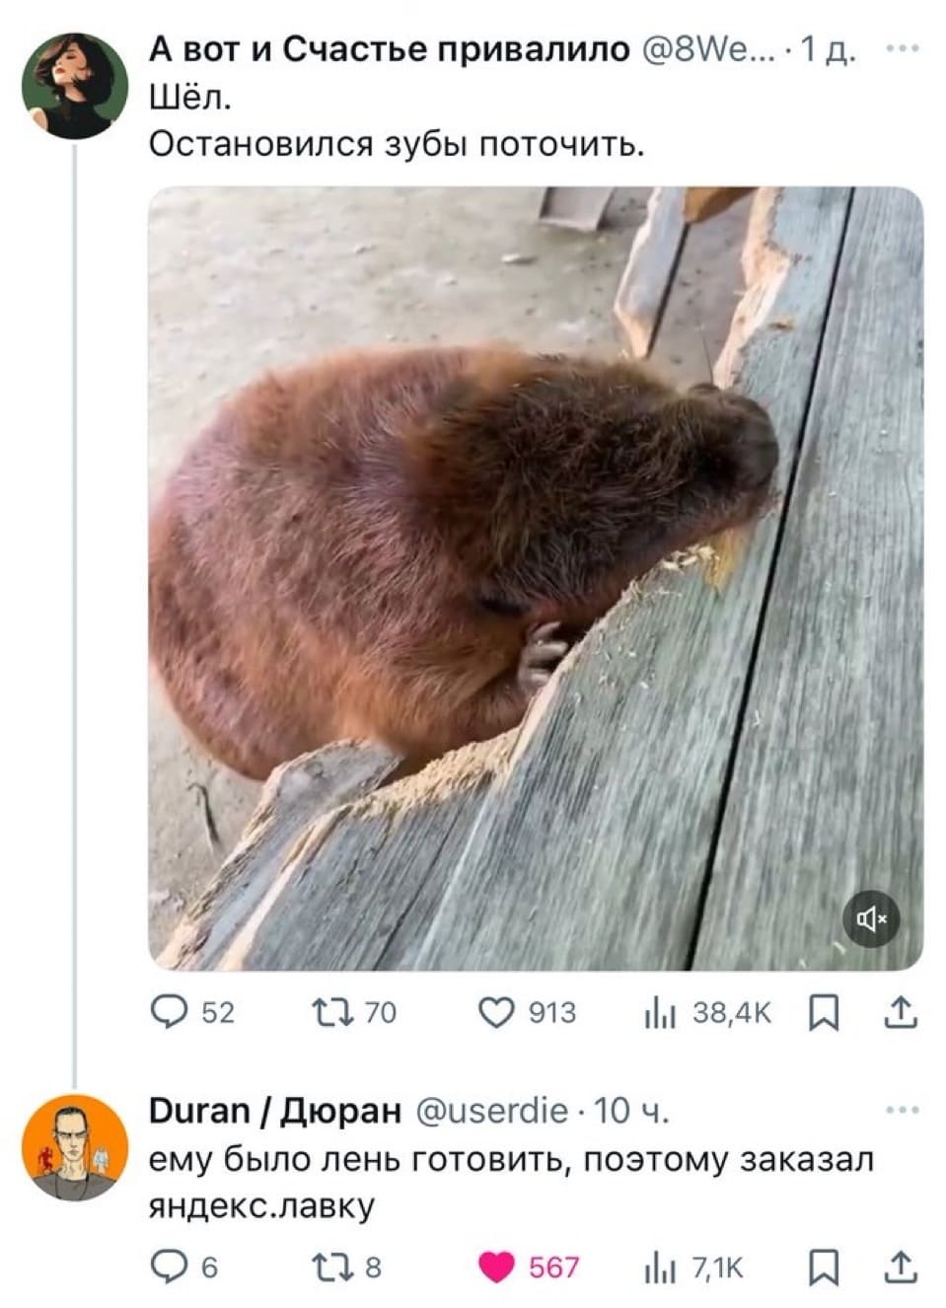The height and width of the screenshot is (1308, 946).
Task: Open the original poster's profile avatar
Action: click(75, 85)
